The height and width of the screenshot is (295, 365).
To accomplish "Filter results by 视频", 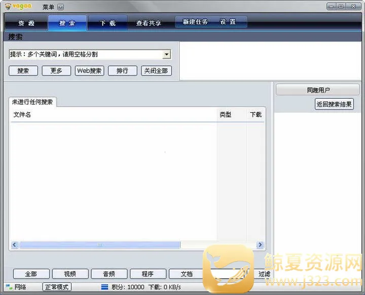I will (70, 274).
